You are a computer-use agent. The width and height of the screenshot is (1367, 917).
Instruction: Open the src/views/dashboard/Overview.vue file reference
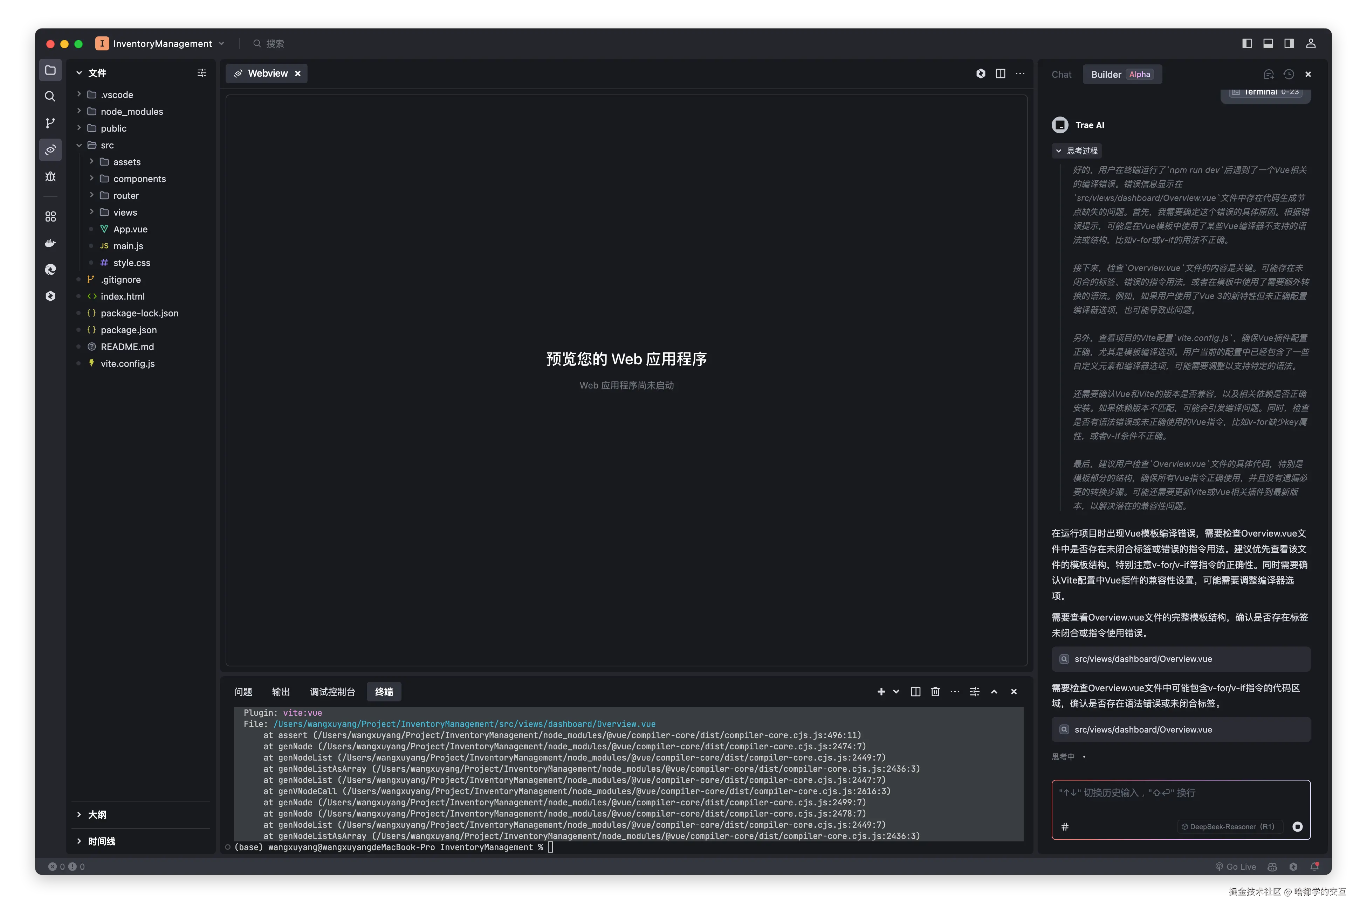click(x=1180, y=658)
